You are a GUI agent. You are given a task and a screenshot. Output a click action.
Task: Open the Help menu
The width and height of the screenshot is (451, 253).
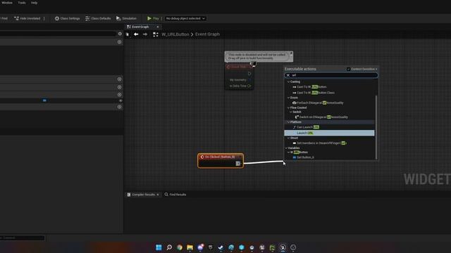coord(35,3)
